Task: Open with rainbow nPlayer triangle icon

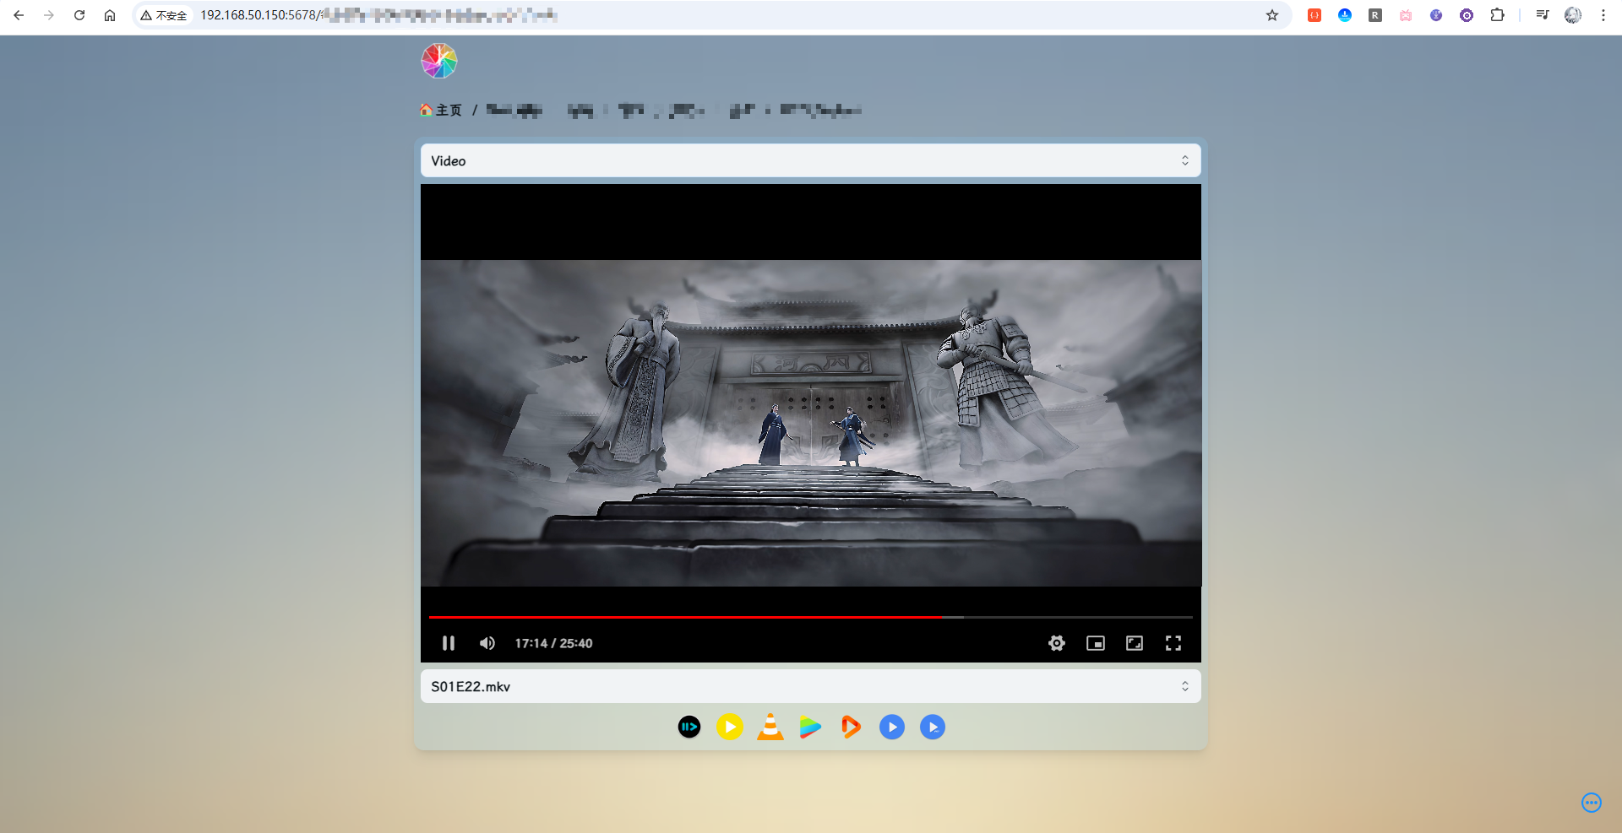Action: click(x=810, y=727)
